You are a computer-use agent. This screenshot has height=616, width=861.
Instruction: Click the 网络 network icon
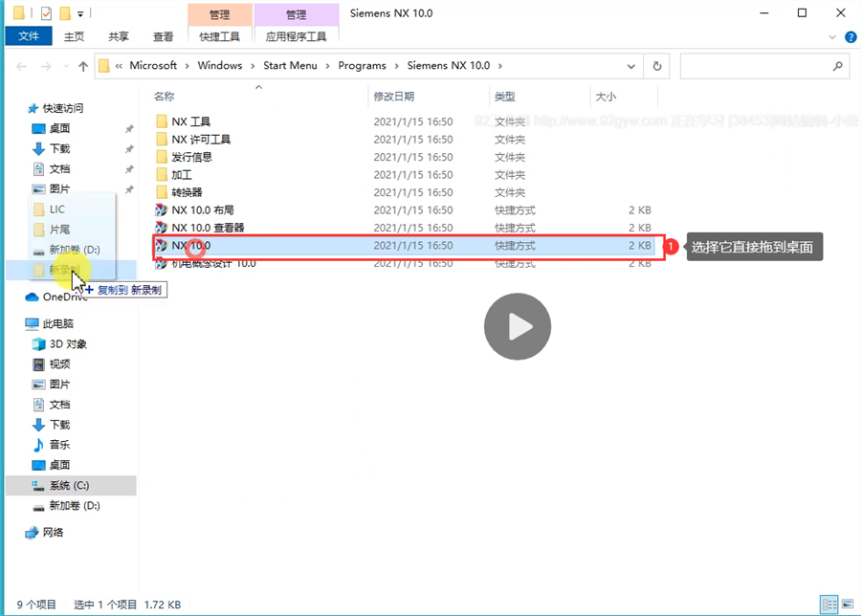tap(32, 532)
